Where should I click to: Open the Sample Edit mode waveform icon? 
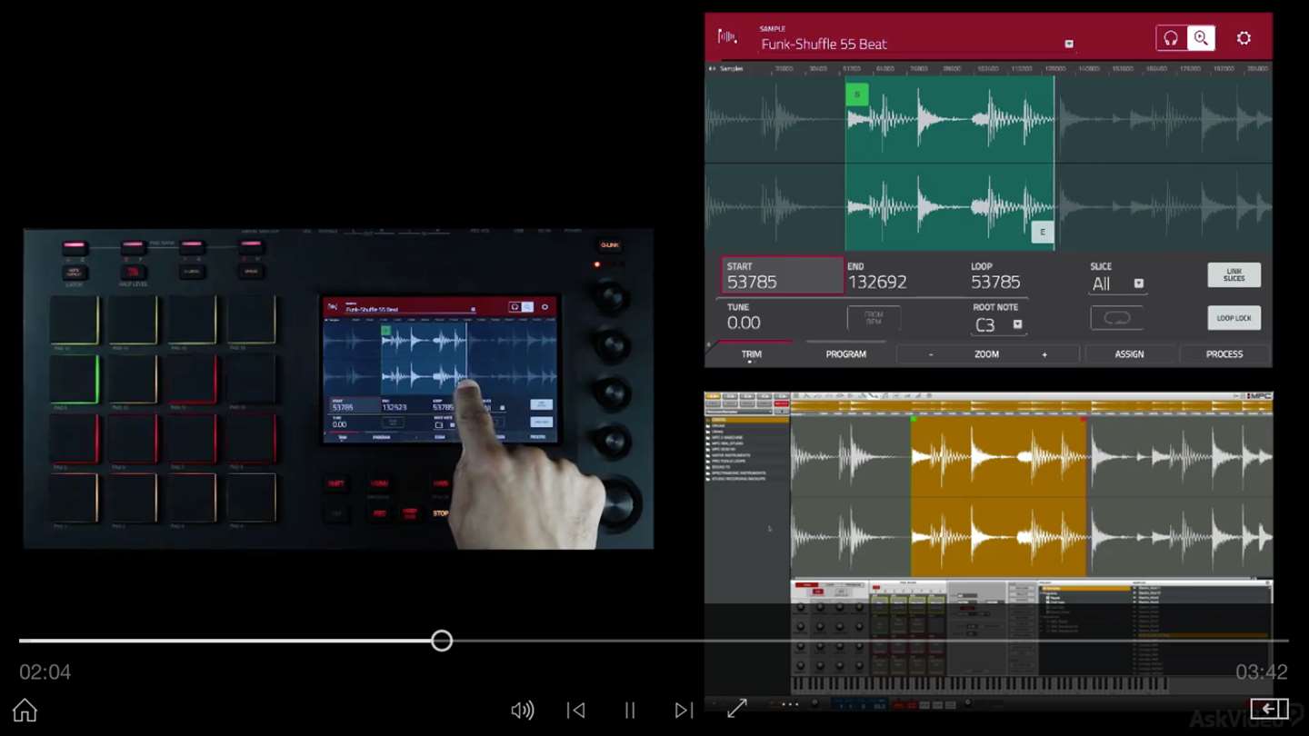(x=727, y=37)
